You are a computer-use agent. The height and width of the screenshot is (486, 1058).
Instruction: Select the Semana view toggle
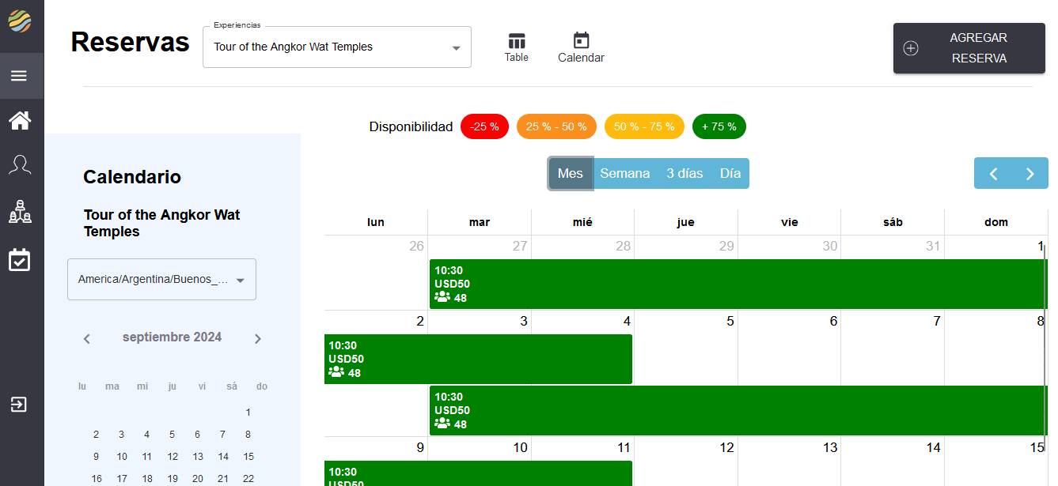coord(624,174)
